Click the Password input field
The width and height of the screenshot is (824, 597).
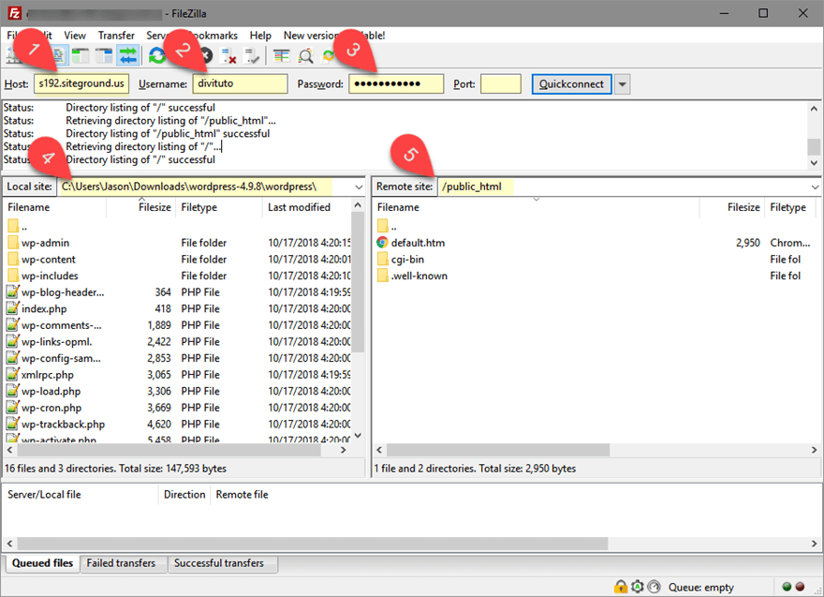tap(396, 83)
